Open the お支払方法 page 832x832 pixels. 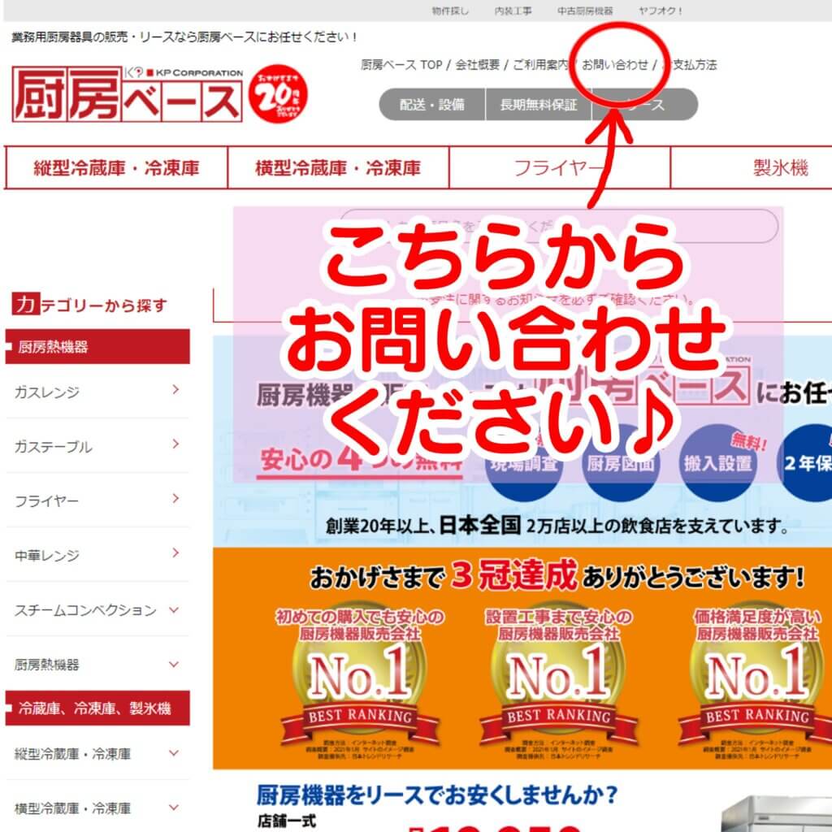689,65
